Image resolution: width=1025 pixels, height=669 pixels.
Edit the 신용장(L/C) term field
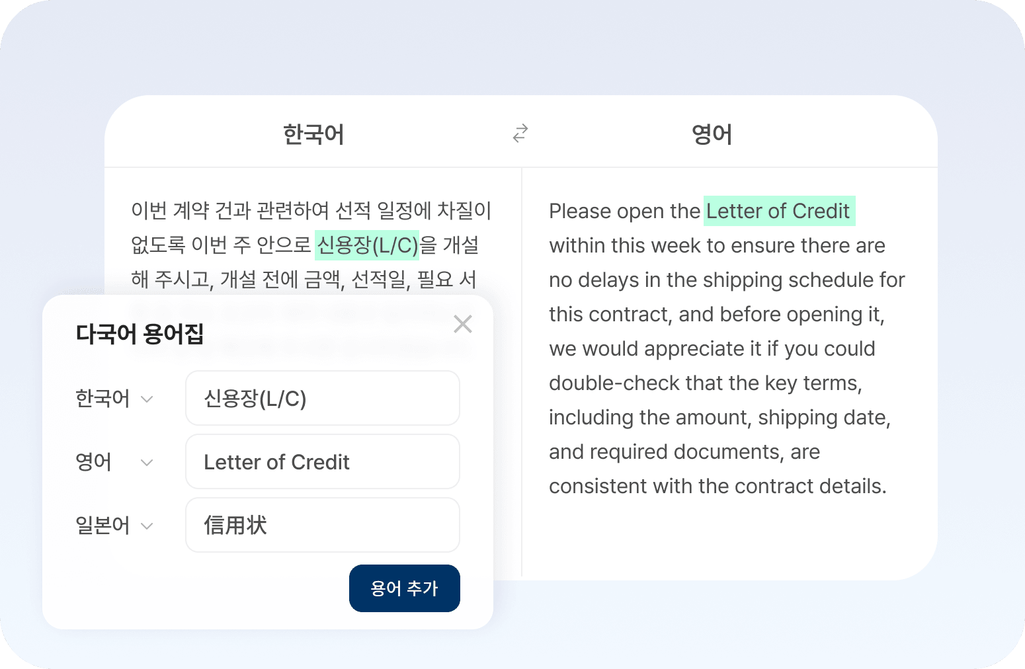pos(323,398)
